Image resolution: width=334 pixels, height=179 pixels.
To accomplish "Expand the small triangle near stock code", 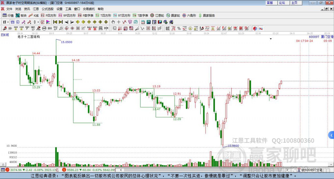I will coord(271,39).
